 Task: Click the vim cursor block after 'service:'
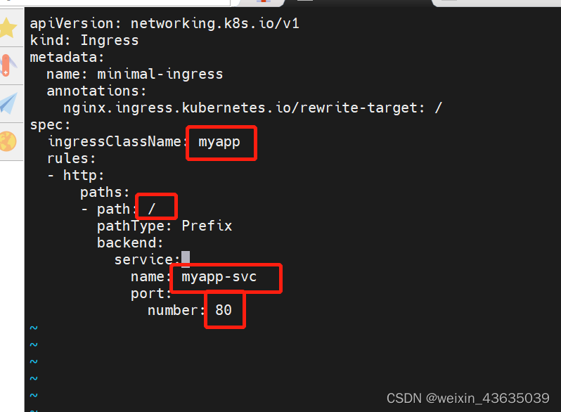click(x=186, y=259)
